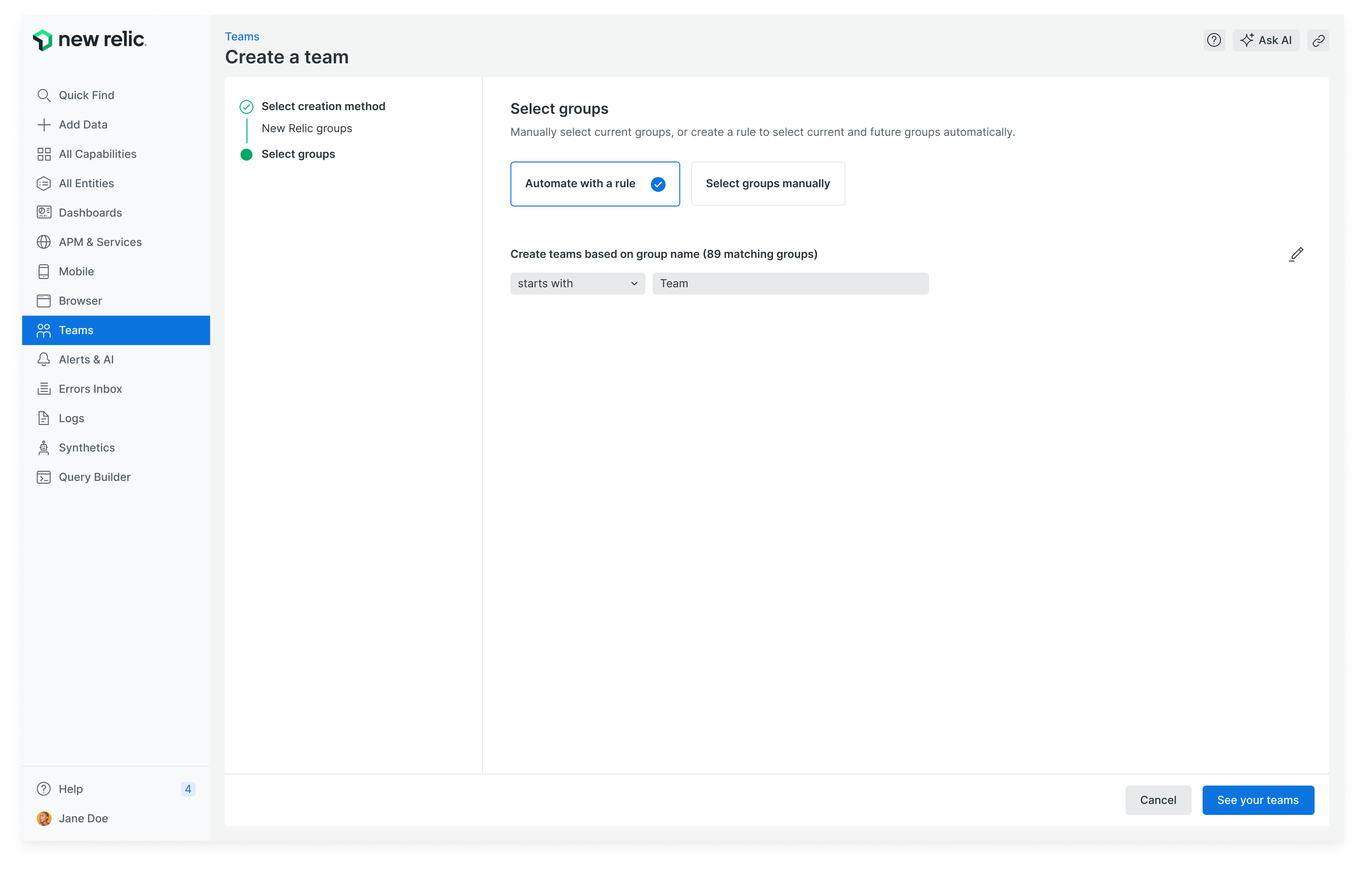Image resolution: width=1366 pixels, height=870 pixels.
Task: Open the Jane Doe user menu
Action: pyautogui.click(x=83, y=818)
